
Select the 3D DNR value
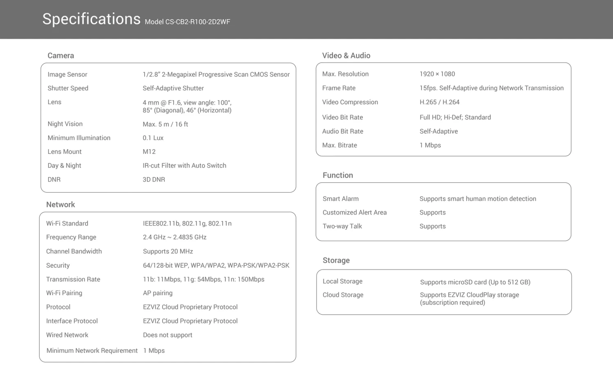coord(154,179)
